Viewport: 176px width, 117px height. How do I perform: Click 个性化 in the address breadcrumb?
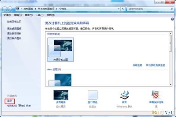tap(63, 9)
